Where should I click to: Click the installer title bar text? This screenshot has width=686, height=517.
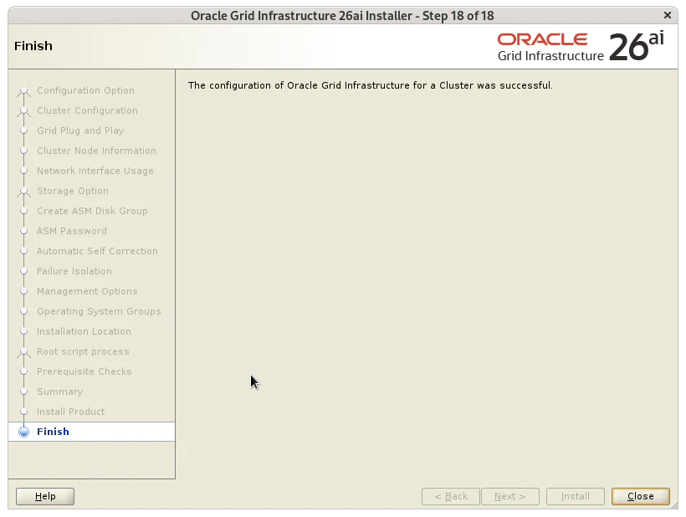pyautogui.click(x=342, y=16)
